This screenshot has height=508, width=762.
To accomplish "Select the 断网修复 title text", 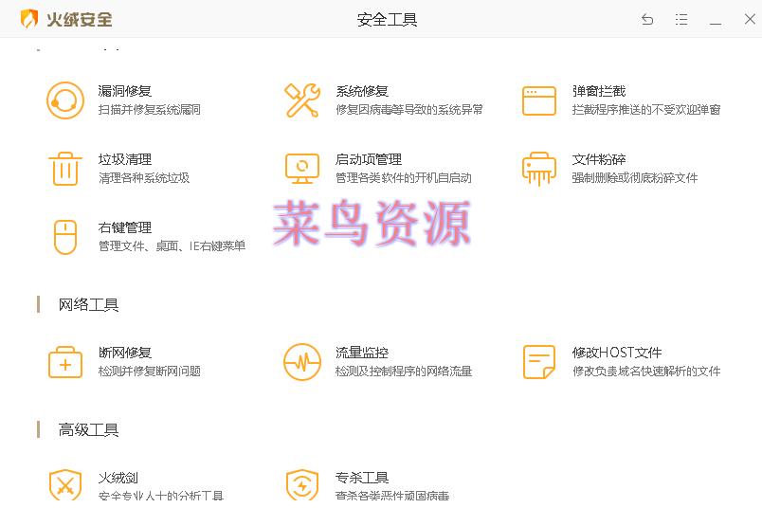I will [125, 353].
